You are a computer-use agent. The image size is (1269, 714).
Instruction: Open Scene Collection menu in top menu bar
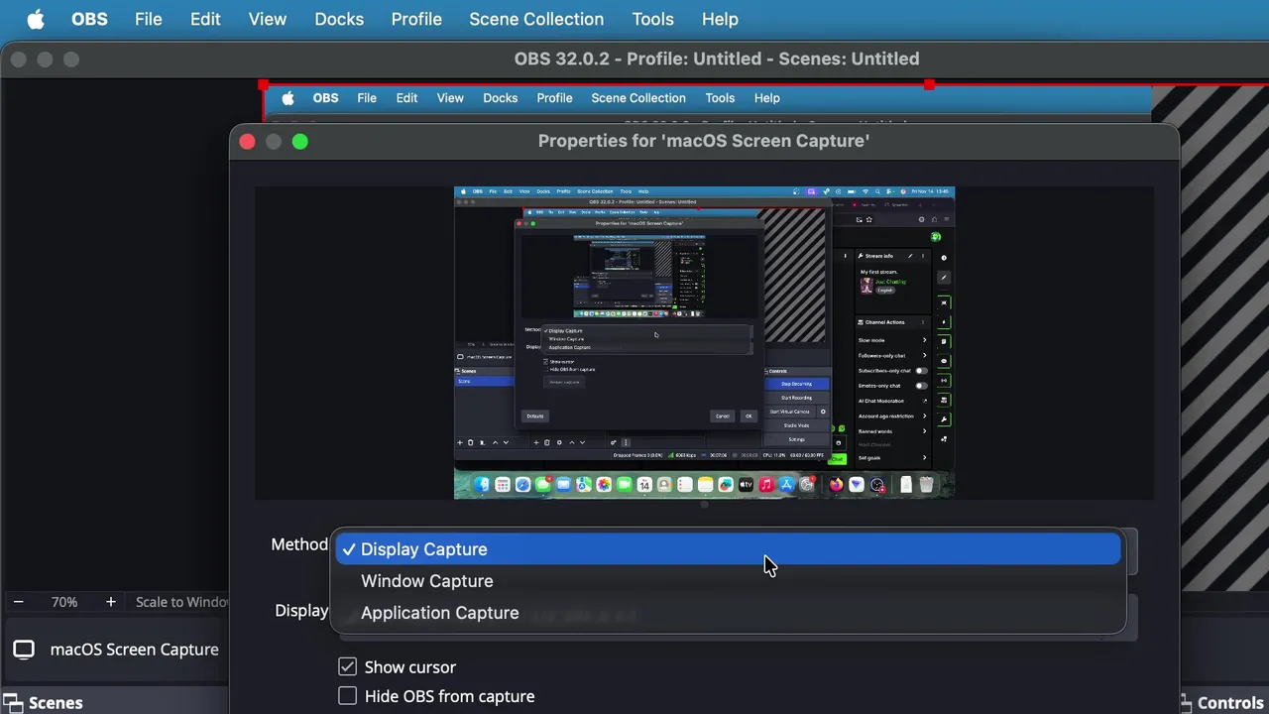[x=536, y=19]
